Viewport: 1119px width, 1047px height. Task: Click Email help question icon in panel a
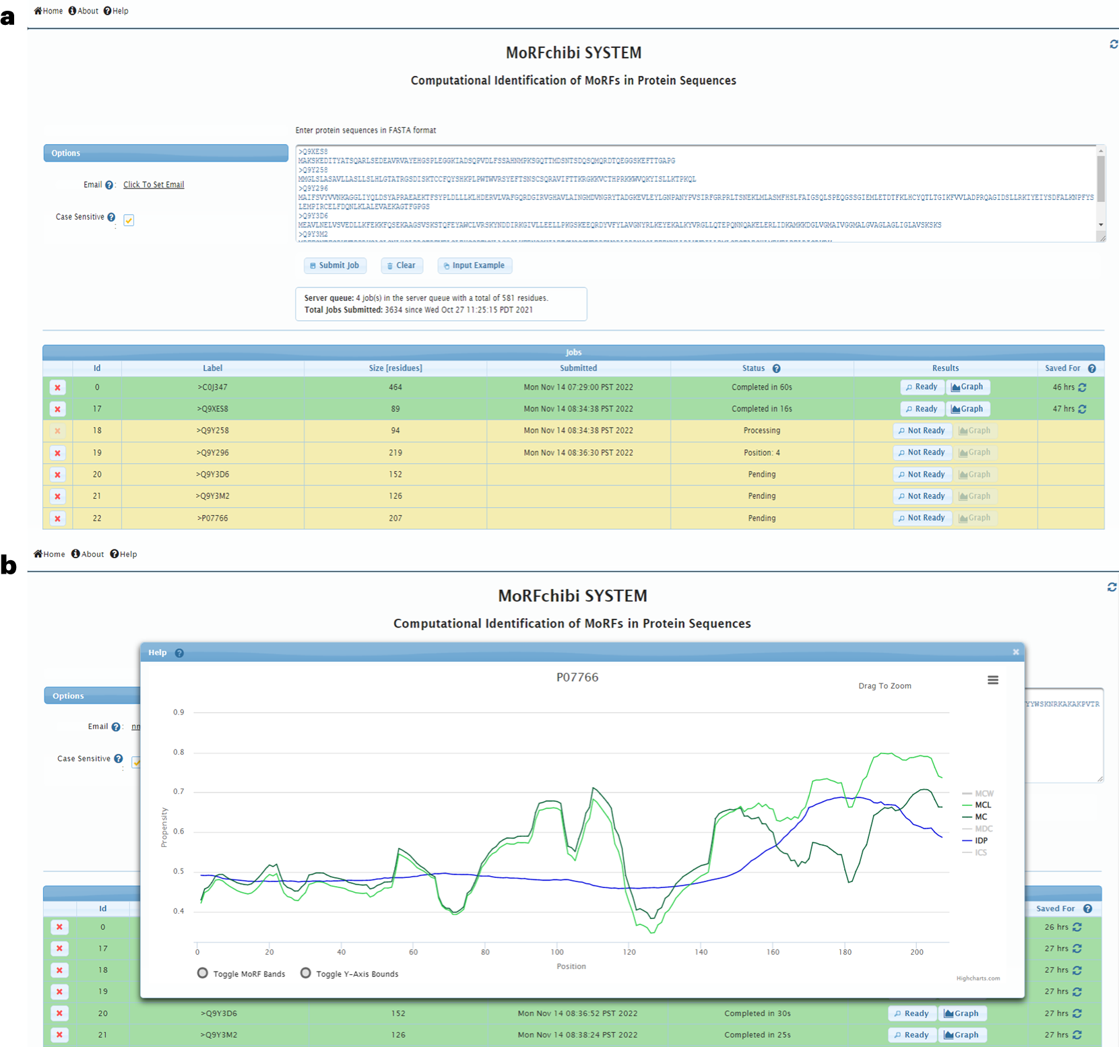pos(109,185)
